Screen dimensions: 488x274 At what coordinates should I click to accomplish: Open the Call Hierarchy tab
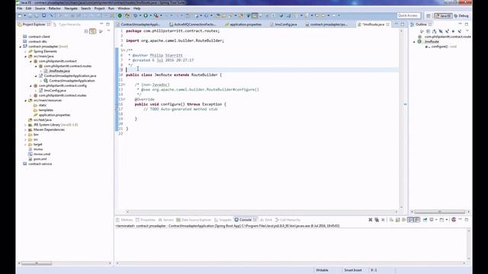pyautogui.click(x=288, y=220)
